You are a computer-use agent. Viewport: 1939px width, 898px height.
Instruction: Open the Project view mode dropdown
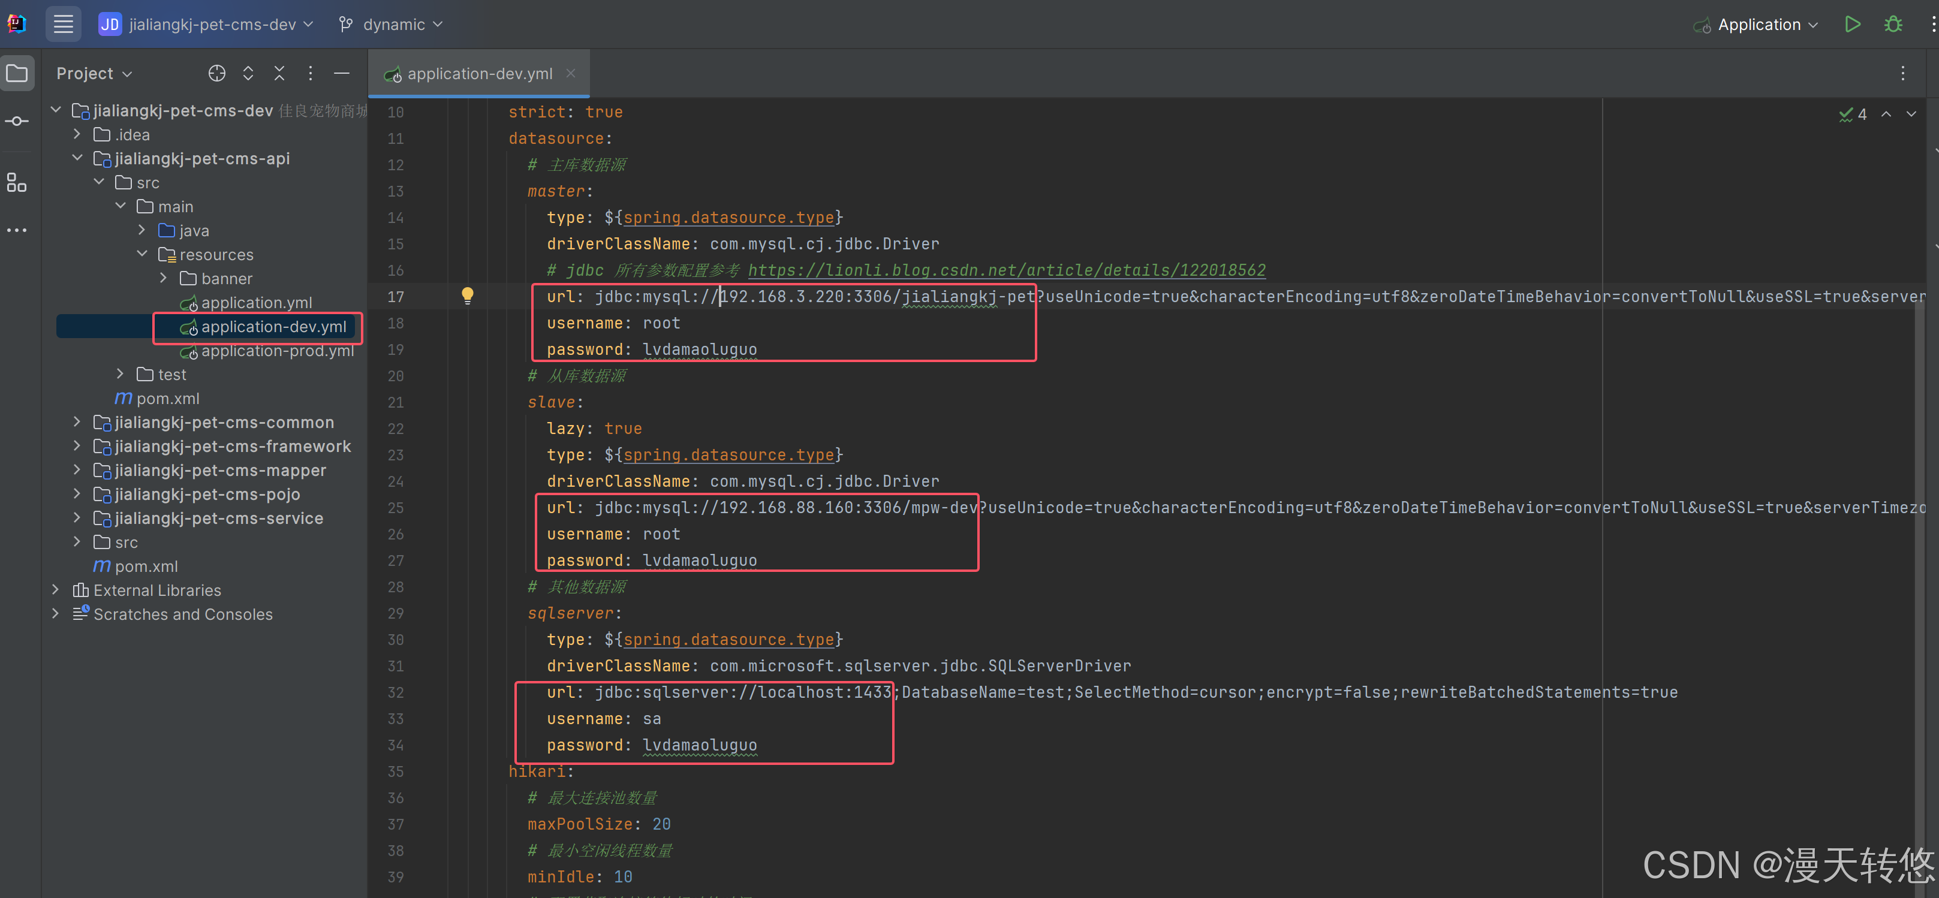pos(94,73)
